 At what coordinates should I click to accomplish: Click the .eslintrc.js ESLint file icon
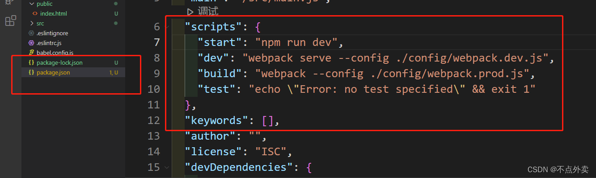[31, 43]
